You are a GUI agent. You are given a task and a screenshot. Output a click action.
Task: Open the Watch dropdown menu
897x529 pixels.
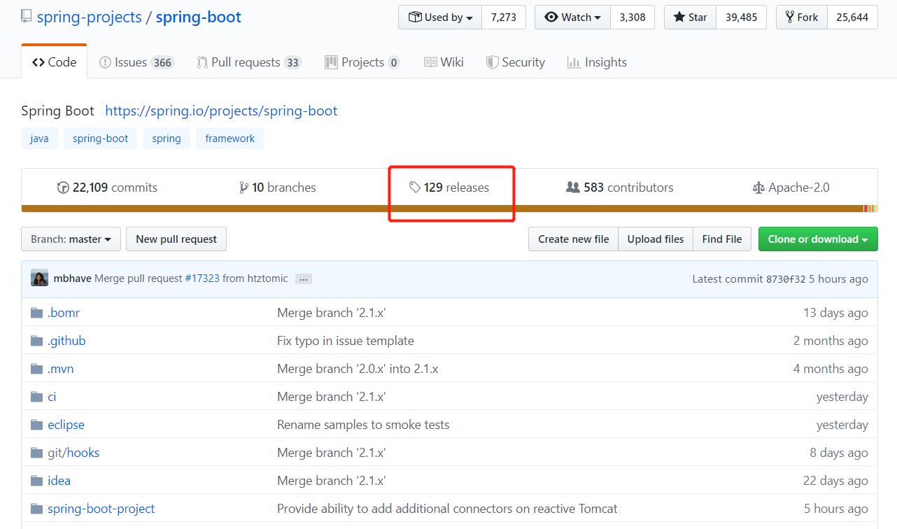(x=572, y=17)
